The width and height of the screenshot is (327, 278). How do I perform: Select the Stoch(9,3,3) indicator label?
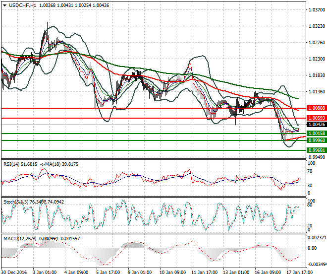coord(16,202)
